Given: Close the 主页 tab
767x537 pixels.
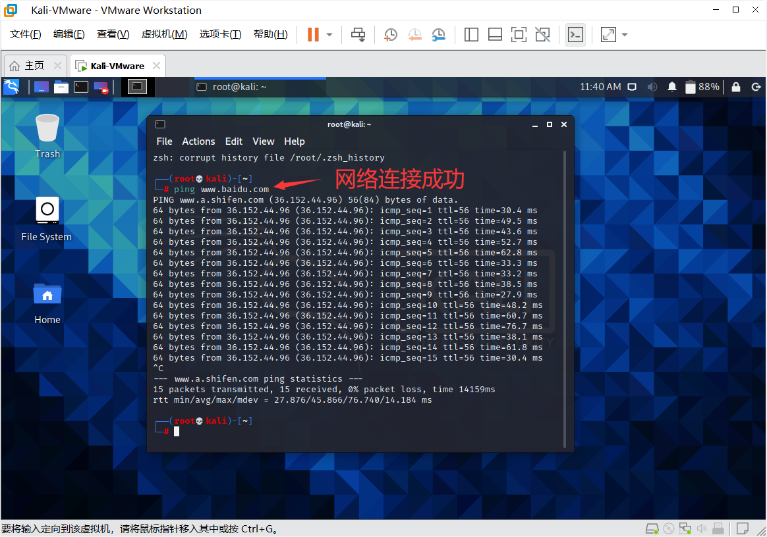Looking at the screenshot, I should 58,65.
